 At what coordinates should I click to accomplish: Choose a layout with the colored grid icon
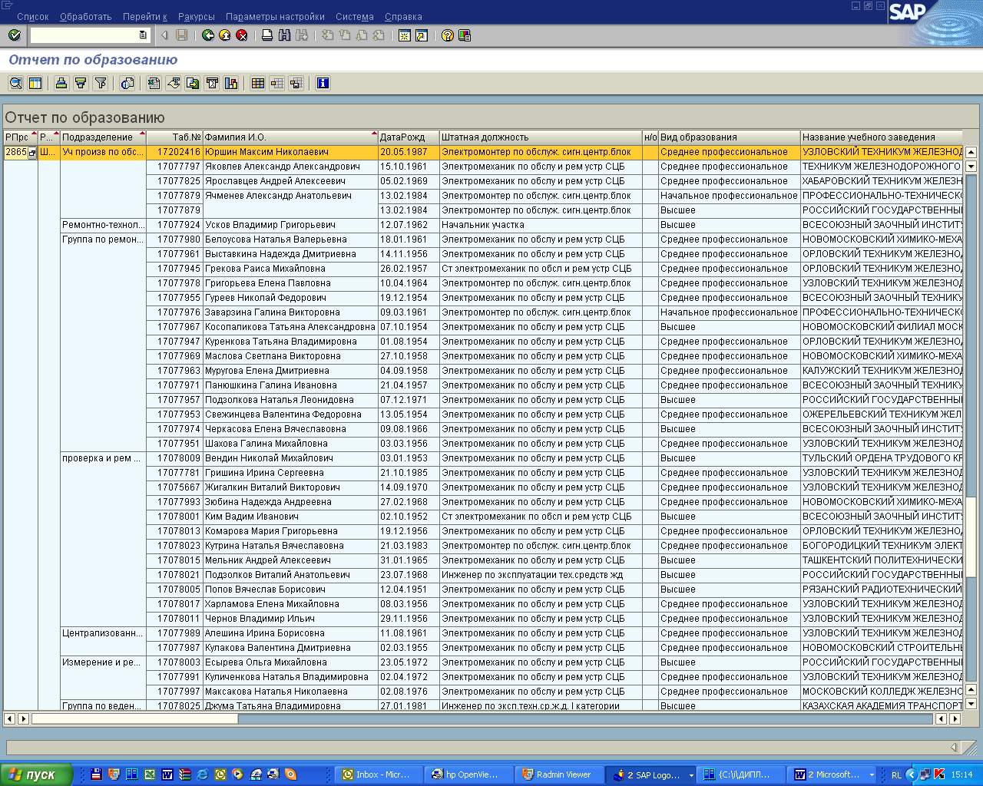[x=258, y=83]
